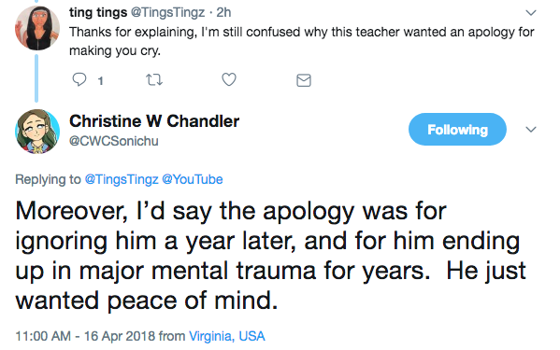Open the @TingsTingz mention link
The image size is (560, 350).
click(x=122, y=179)
